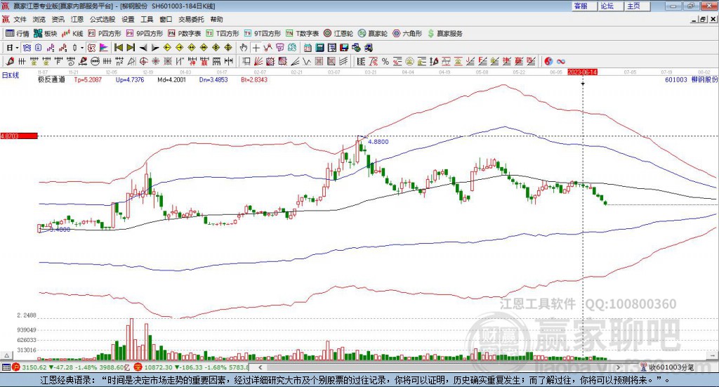This screenshot has height=387, width=719.
Task: Open the T数字表 tool
Action: point(302,34)
